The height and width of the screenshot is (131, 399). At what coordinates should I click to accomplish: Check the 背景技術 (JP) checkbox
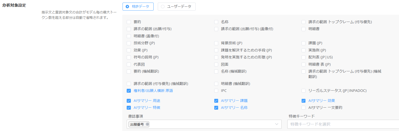[x=216, y=43]
